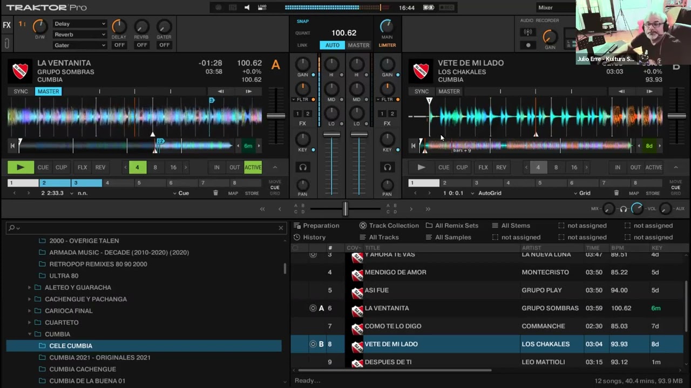Click the search magnifier icon
691x388 pixels.
[11, 228]
